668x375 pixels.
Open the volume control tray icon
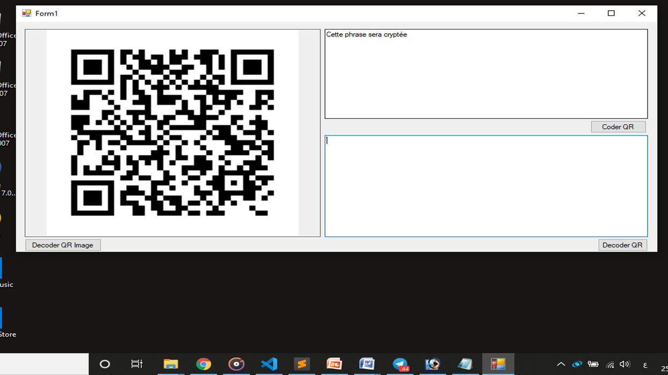pyautogui.click(x=625, y=364)
